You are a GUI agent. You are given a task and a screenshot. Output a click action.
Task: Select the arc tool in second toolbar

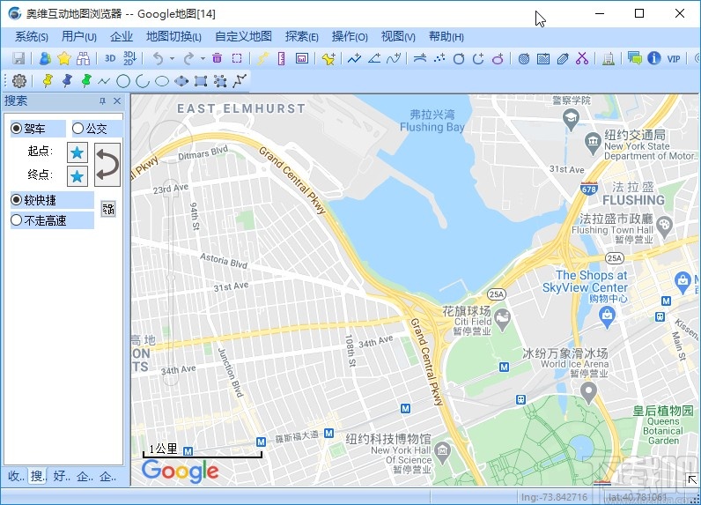143,81
